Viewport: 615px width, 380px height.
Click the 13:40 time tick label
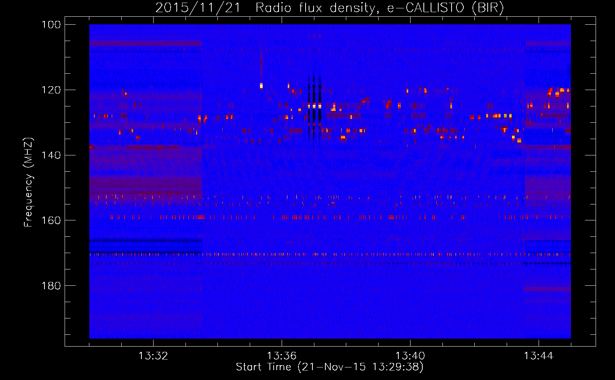coord(410,356)
